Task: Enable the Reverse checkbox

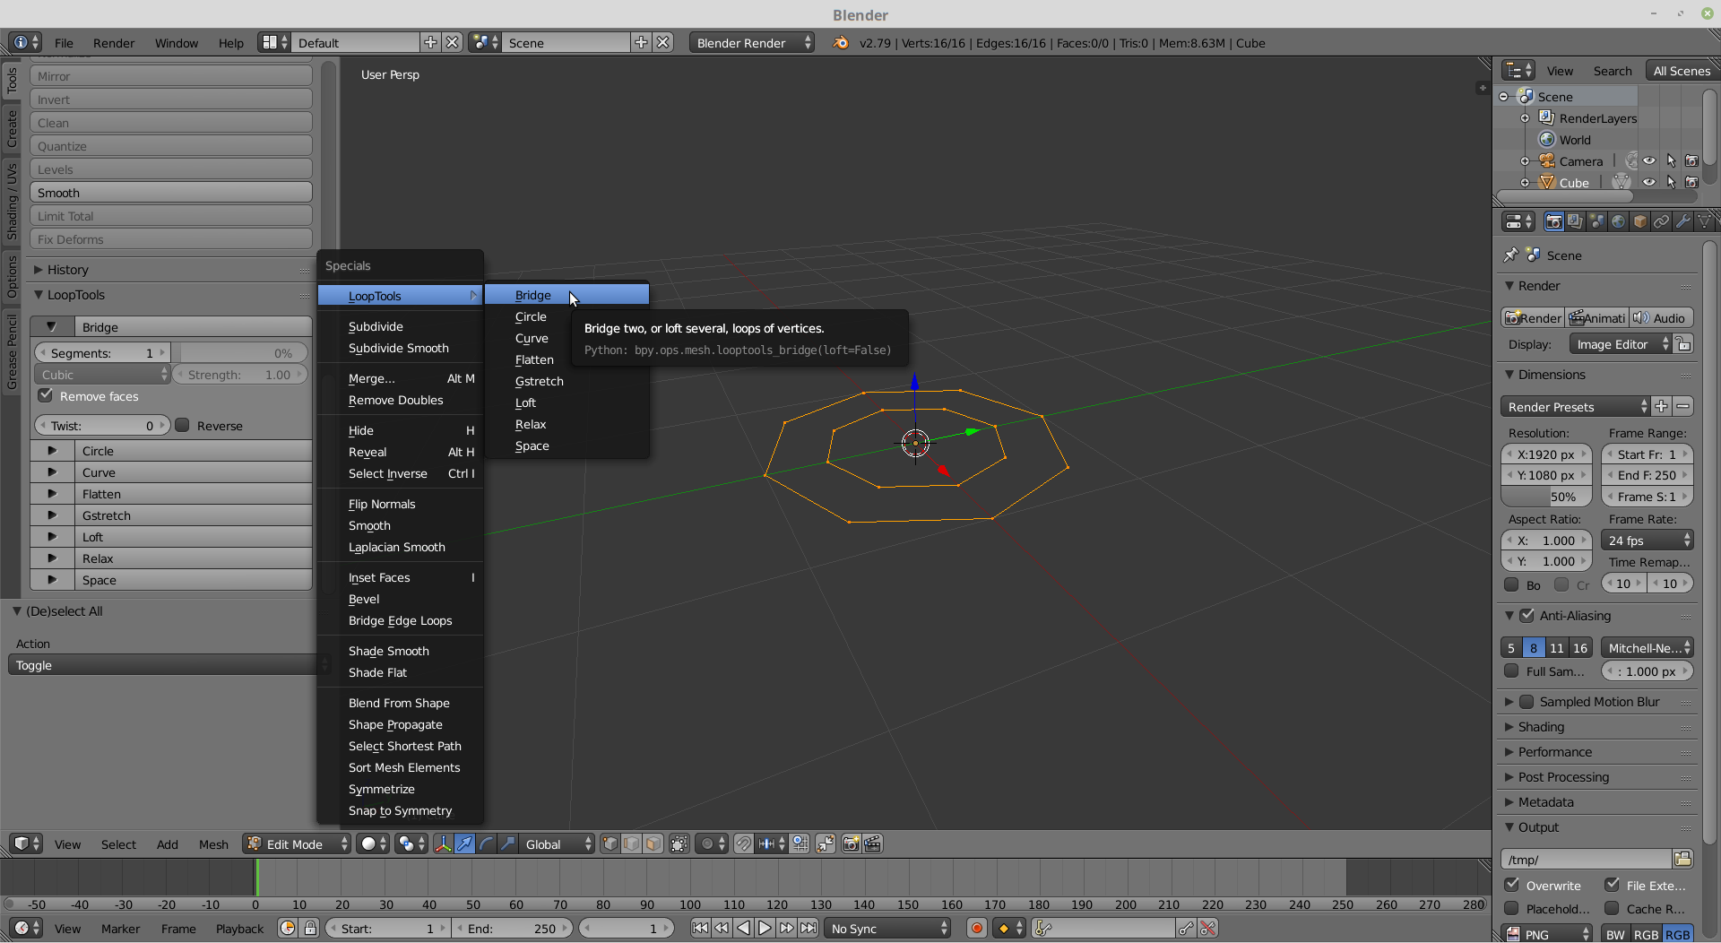Action: coord(183,425)
